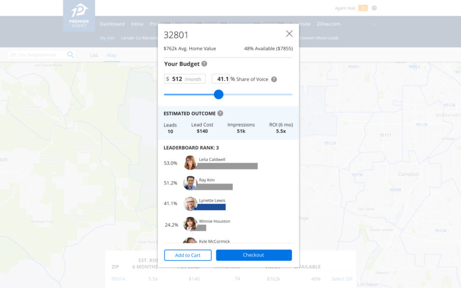Screen dimensions: 461x288
Task: Click the ZIP search magnifier icon
Action: tap(71, 54)
